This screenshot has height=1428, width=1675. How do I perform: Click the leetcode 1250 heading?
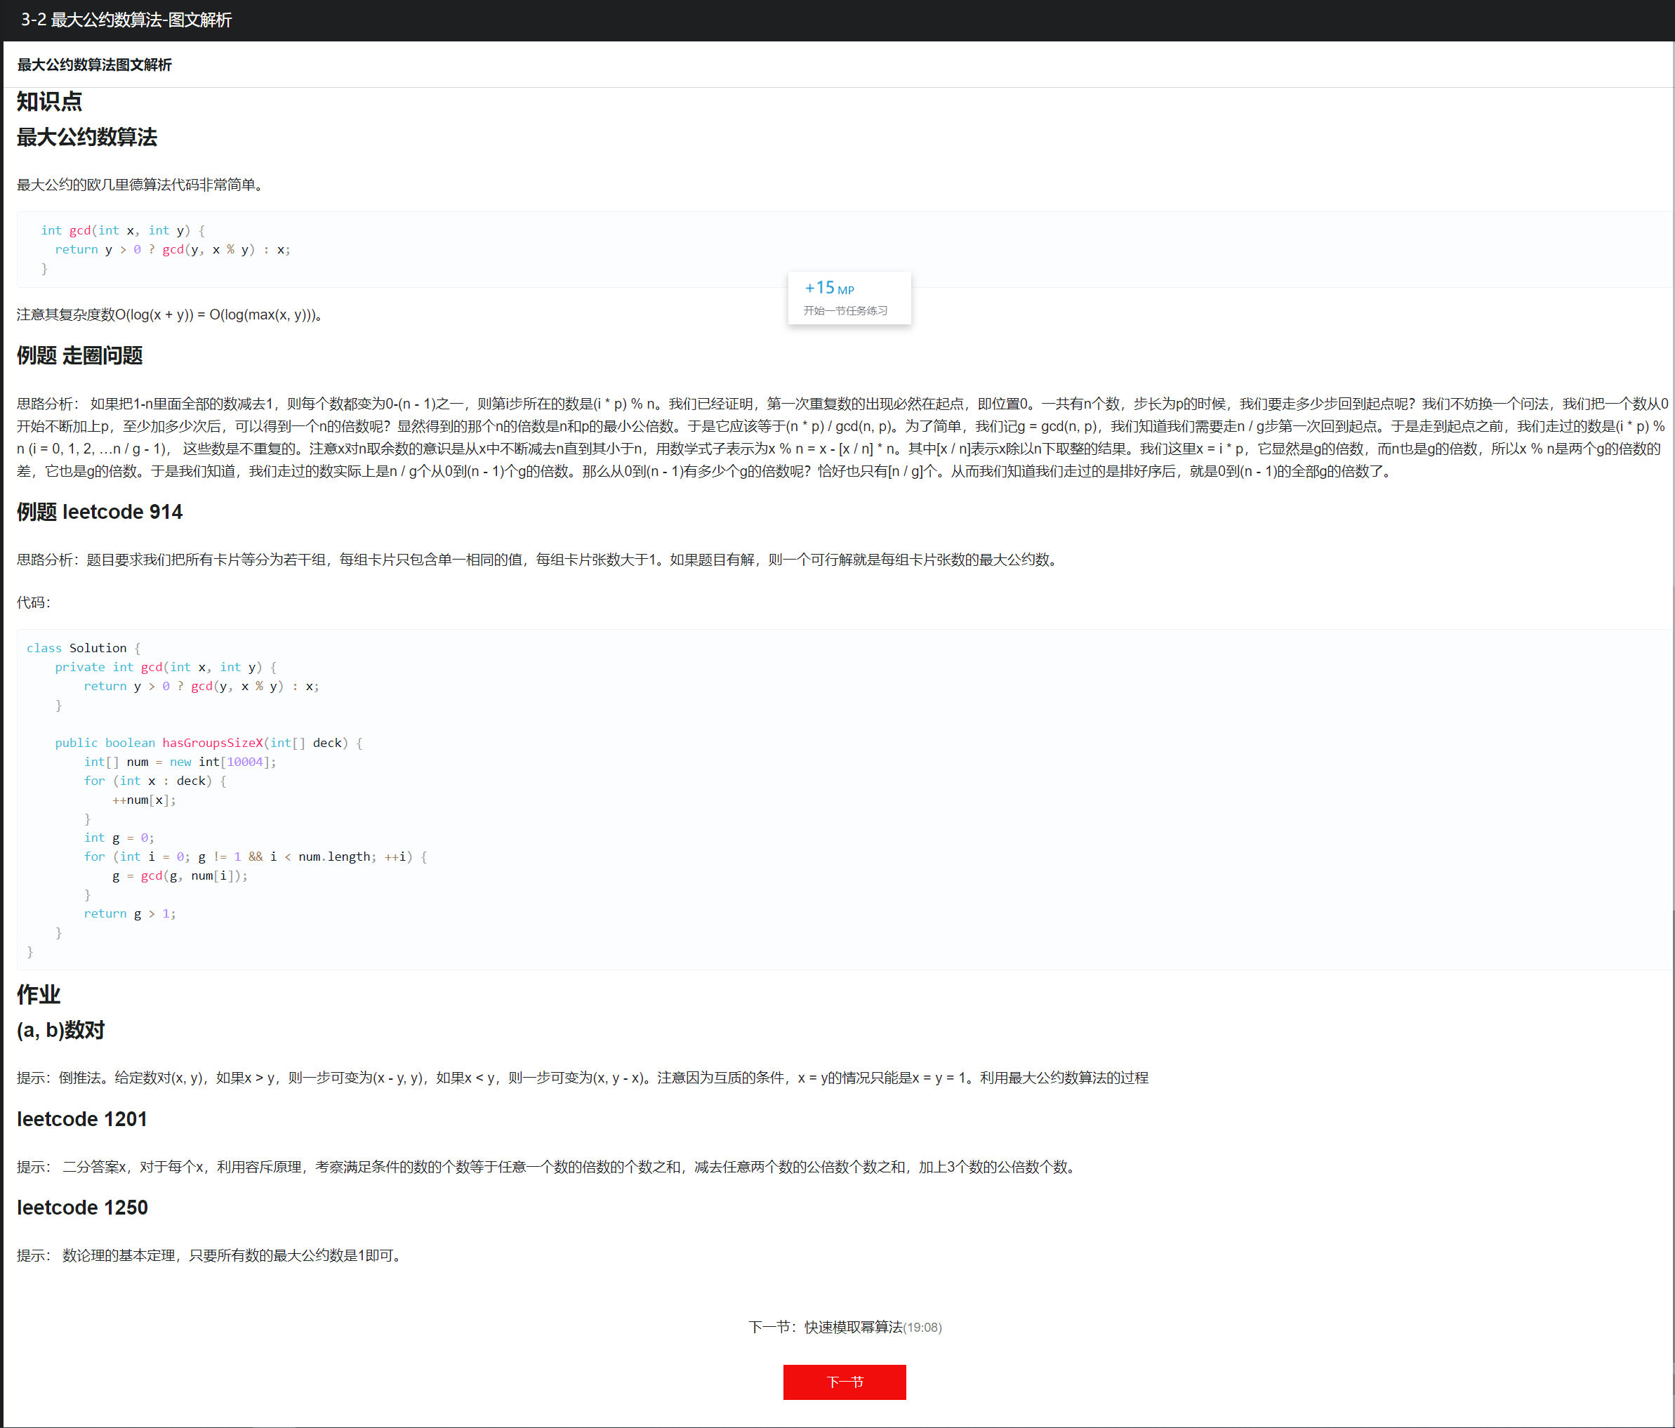(81, 1208)
